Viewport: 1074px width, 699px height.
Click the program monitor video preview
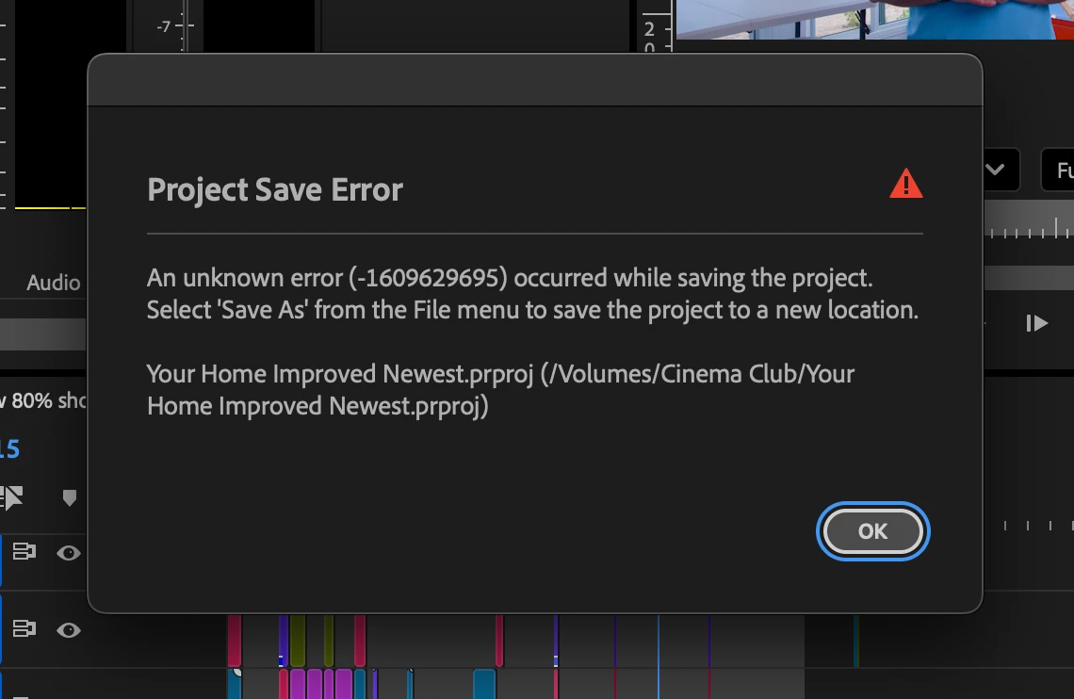tap(874, 19)
